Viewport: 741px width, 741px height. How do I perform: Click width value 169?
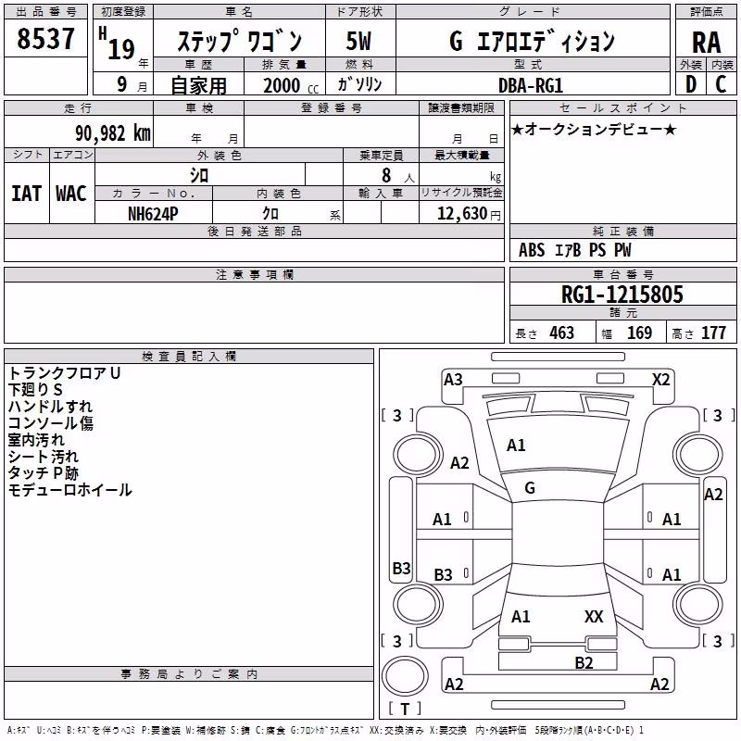(x=639, y=333)
